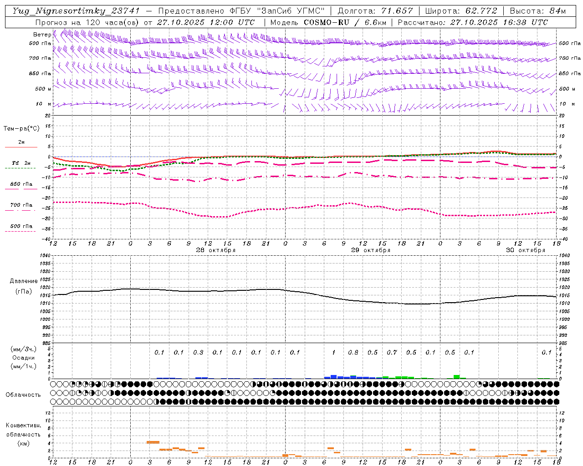Click the 0.7 precipitation amount value
Screen dimensions: 583x466
click(392, 352)
